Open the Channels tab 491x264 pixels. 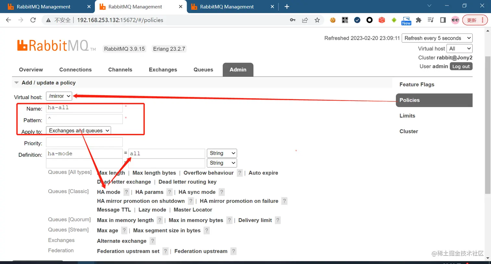click(120, 70)
